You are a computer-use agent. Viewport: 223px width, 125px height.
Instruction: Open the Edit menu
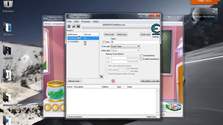(76, 22)
